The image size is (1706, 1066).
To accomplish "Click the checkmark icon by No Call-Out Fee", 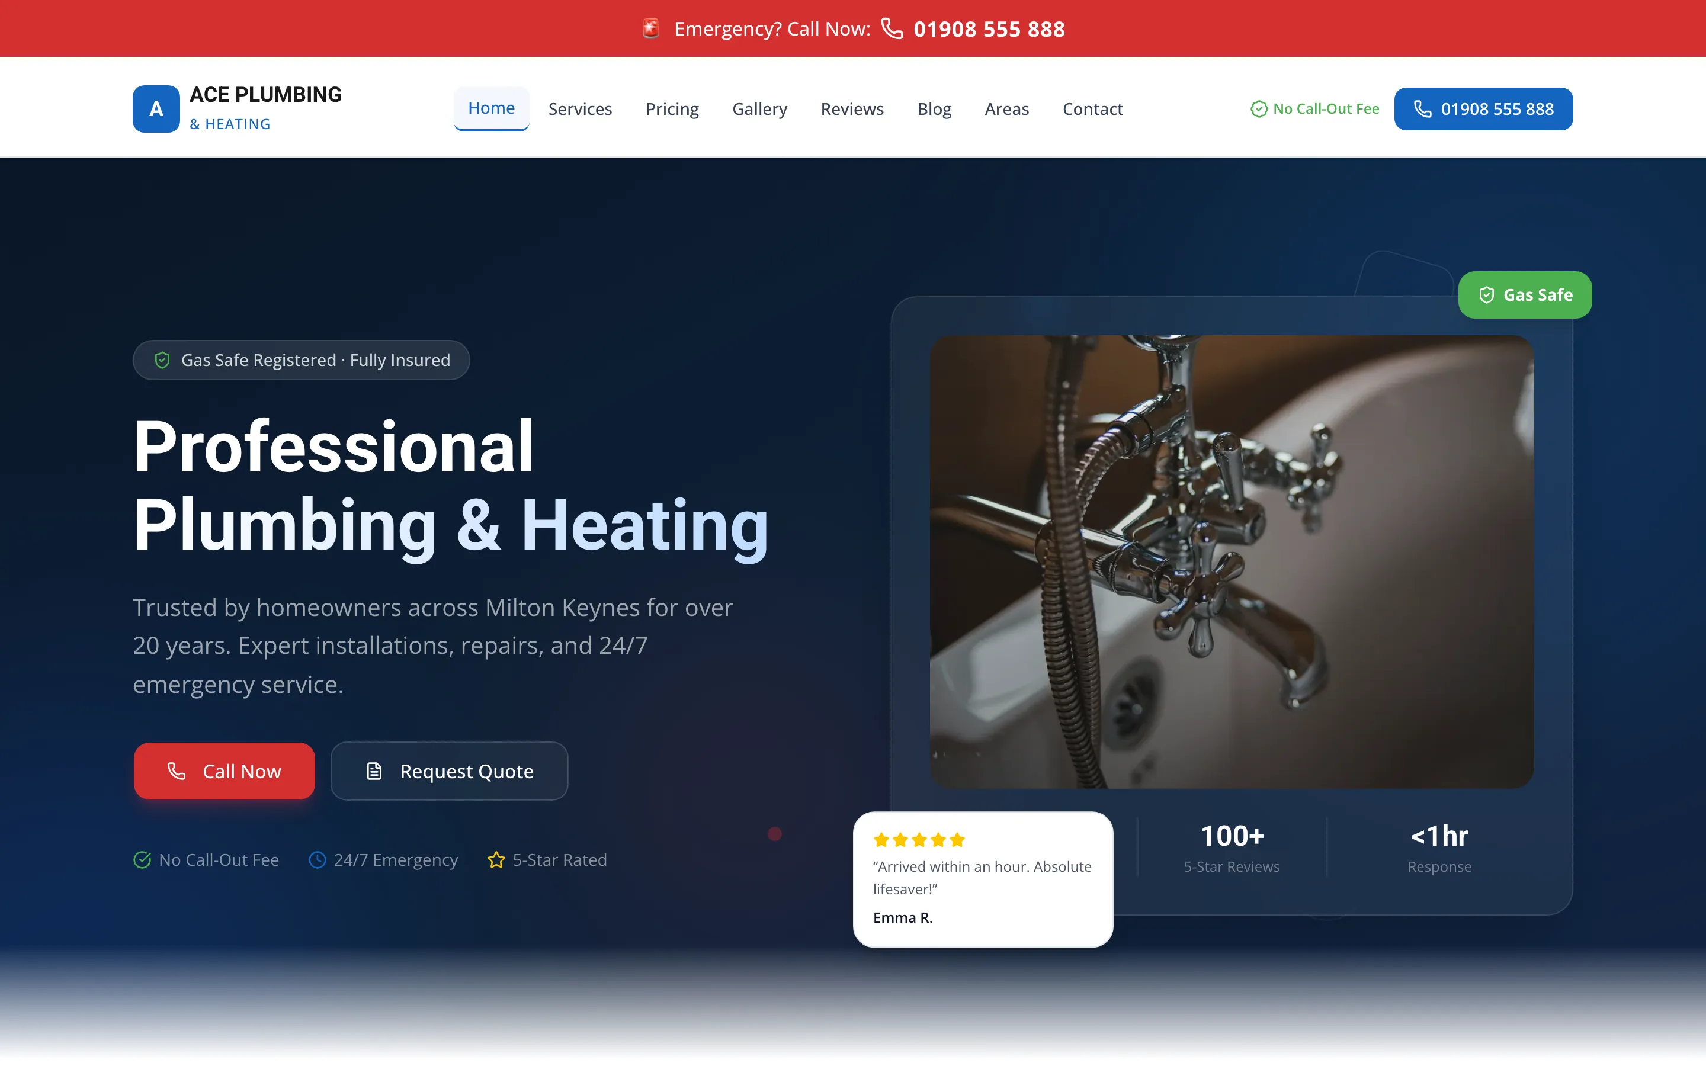I will pyautogui.click(x=142, y=859).
